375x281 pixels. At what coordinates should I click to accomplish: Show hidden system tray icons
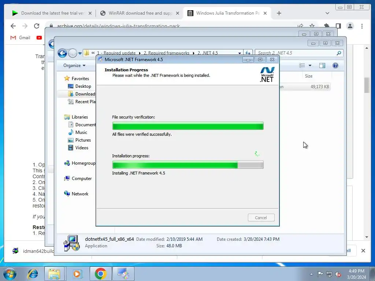311,274
